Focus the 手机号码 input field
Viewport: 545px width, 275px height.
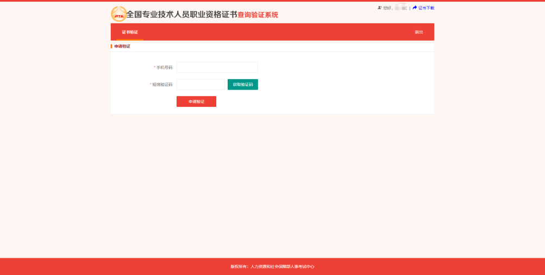(217, 67)
